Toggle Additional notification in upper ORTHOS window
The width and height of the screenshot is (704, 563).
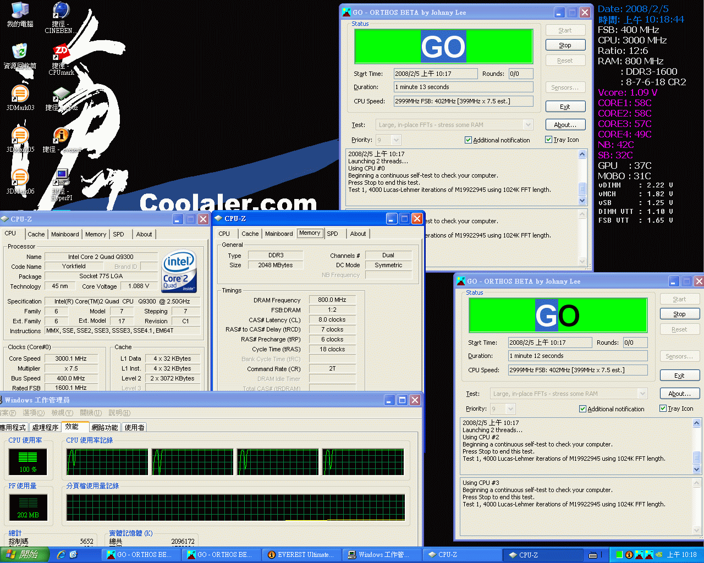click(x=497, y=140)
